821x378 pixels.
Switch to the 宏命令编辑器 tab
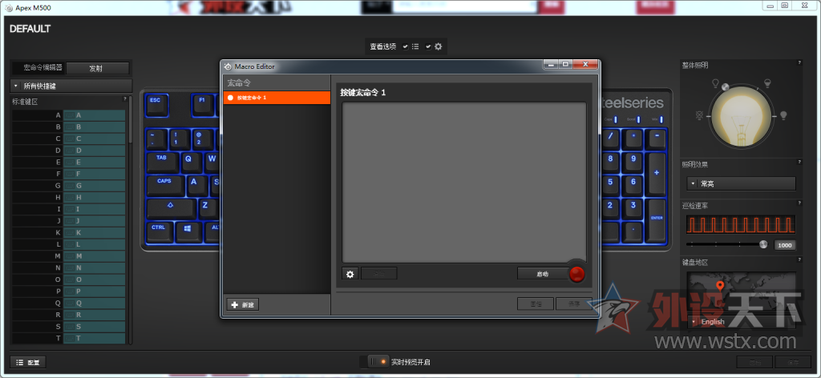(x=39, y=68)
